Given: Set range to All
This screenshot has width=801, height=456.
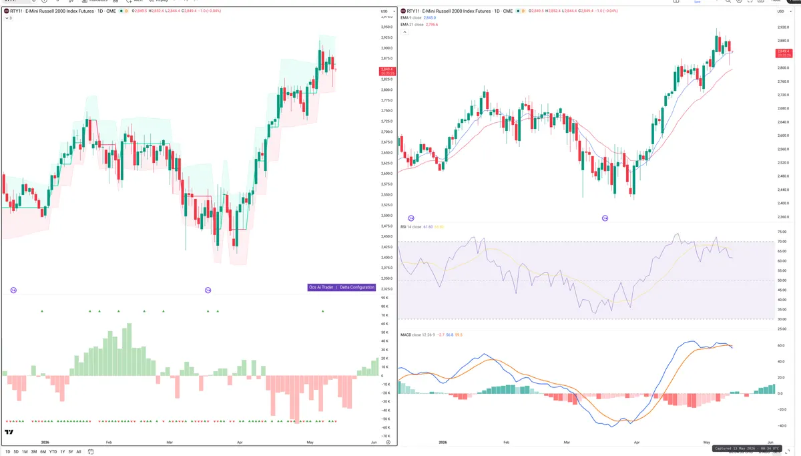Looking at the screenshot, I should (79, 451).
